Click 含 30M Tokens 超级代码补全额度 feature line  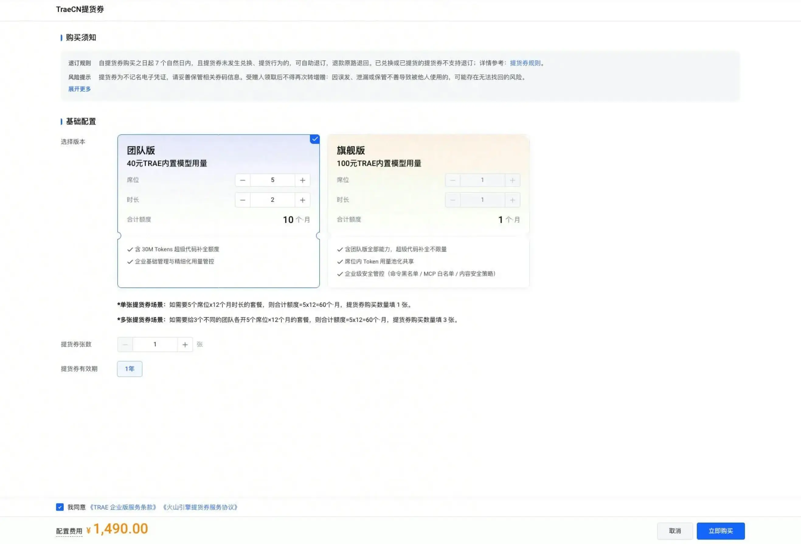tap(173, 249)
